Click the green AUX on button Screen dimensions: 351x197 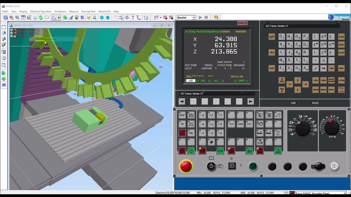tap(278, 151)
